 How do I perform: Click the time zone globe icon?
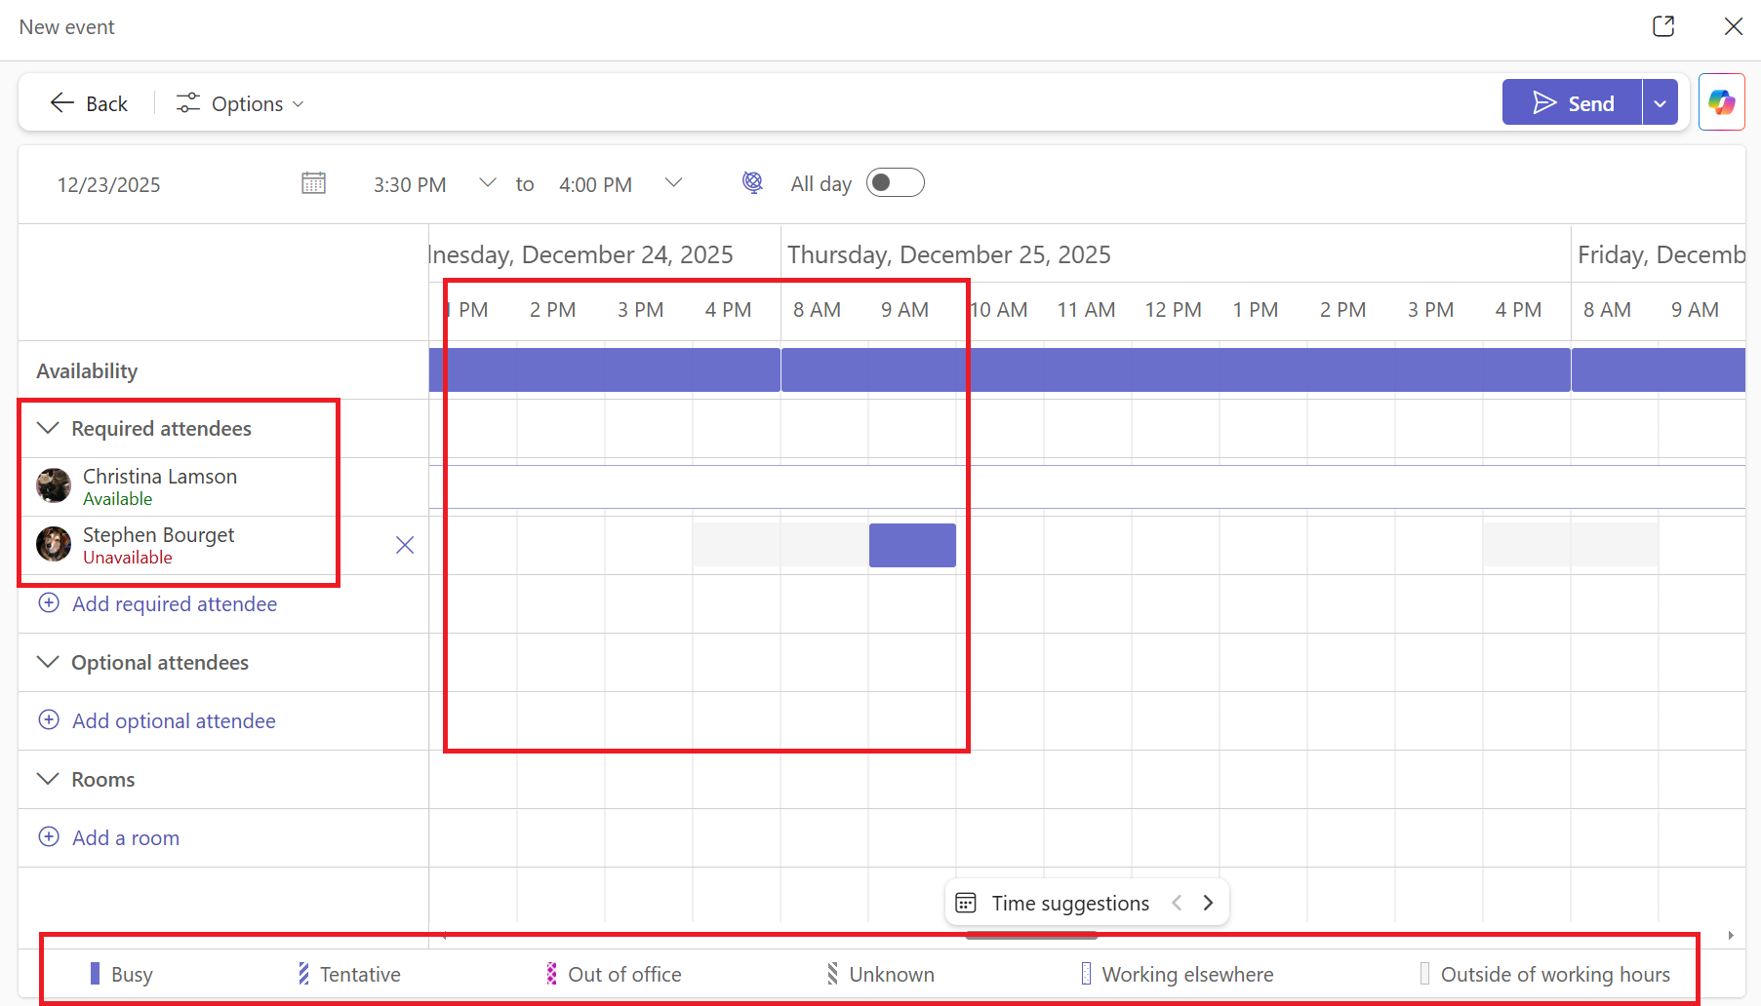point(752,182)
